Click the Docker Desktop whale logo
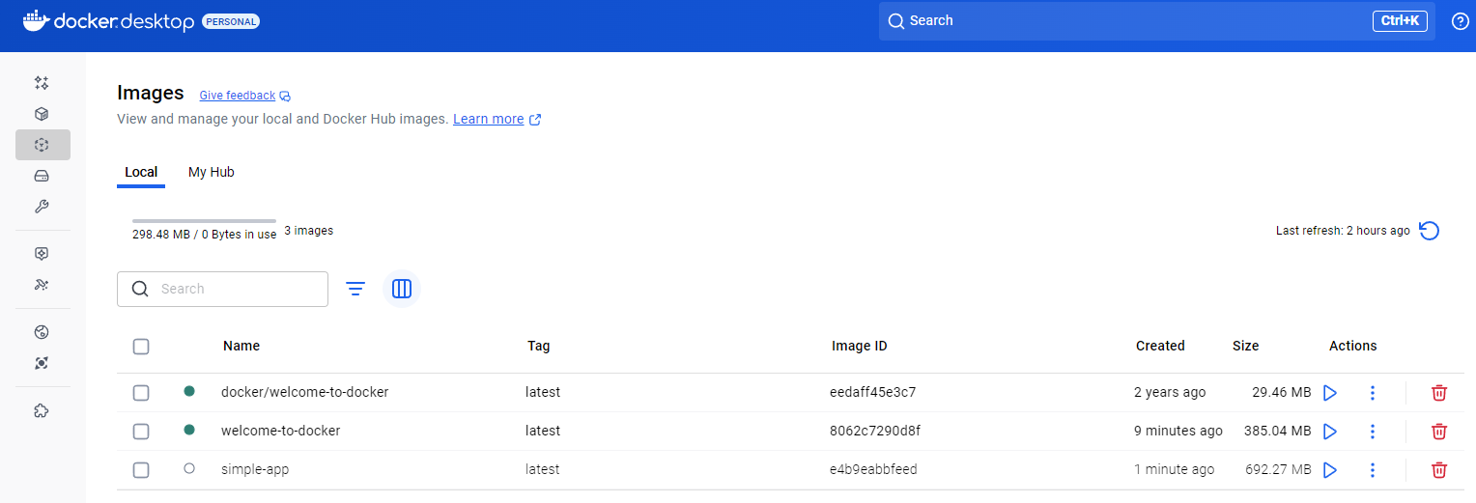The height and width of the screenshot is (503, 1476). click(36, 21)
